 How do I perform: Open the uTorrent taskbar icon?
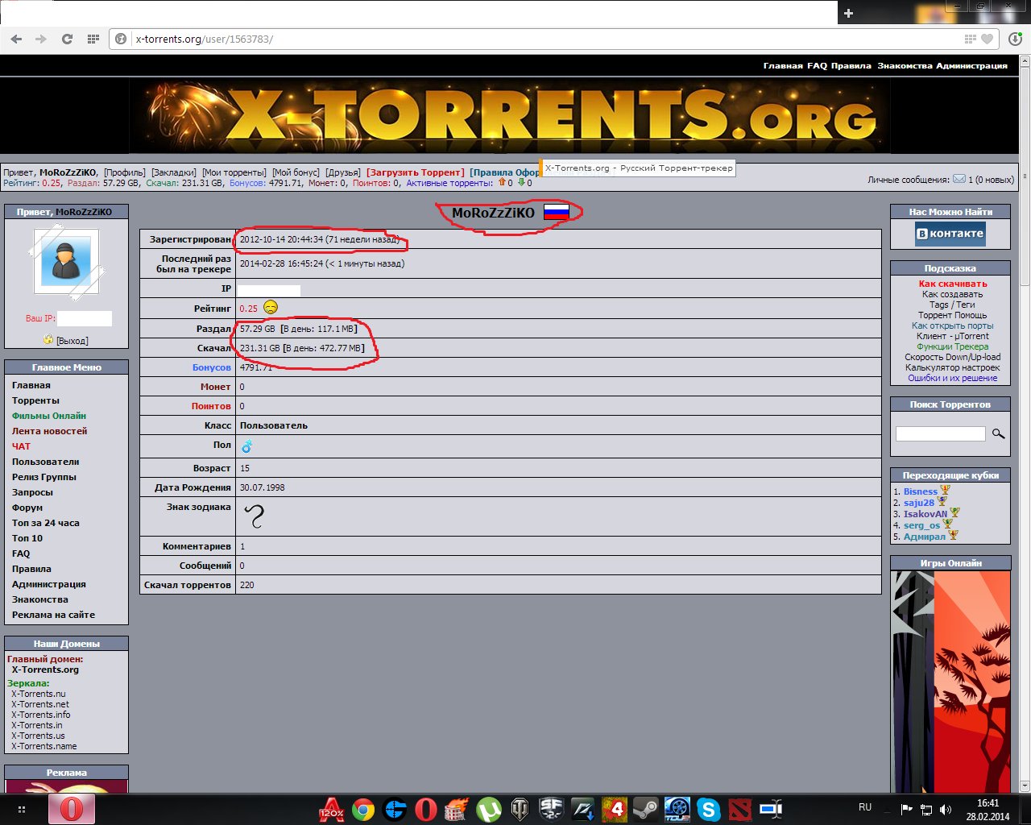[x=488, y=809]
